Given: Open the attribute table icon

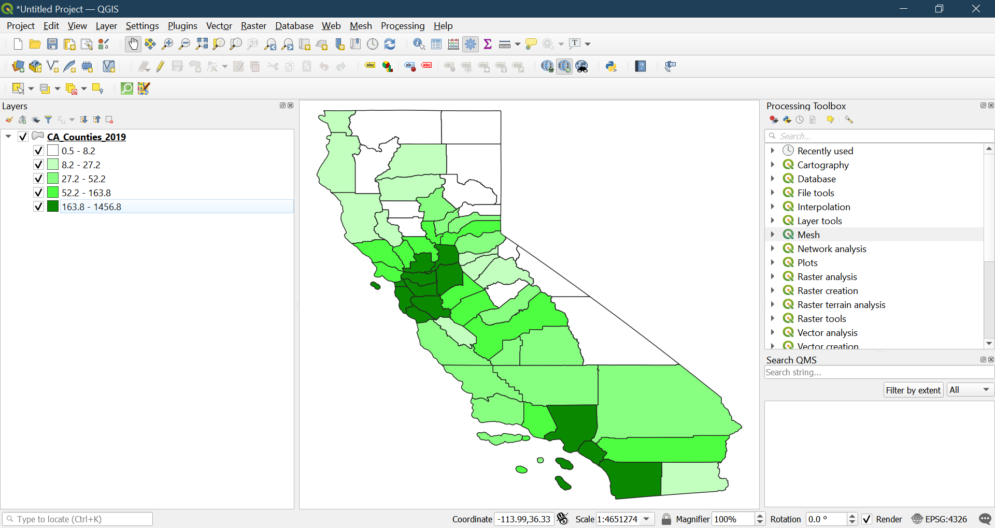Looking at the screenshot, I should [436, 45].
